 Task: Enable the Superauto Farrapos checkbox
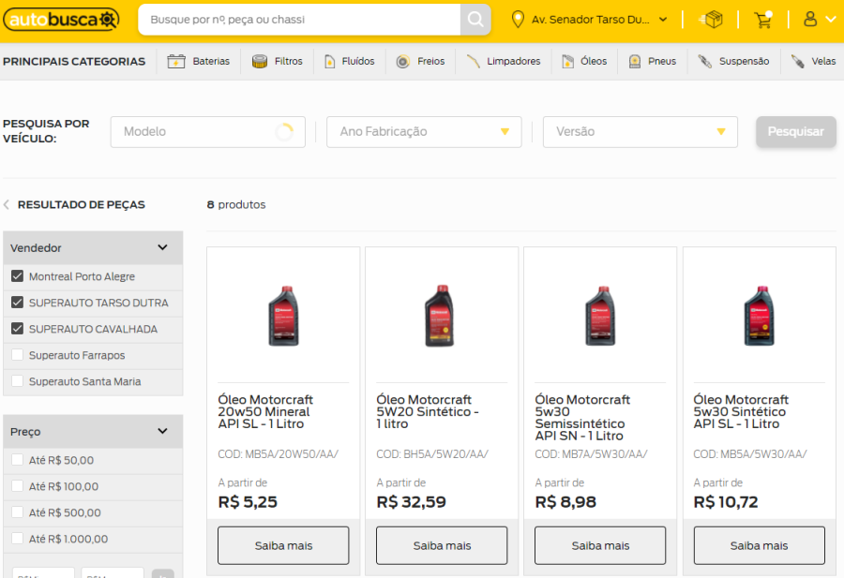tap(17, 355)
